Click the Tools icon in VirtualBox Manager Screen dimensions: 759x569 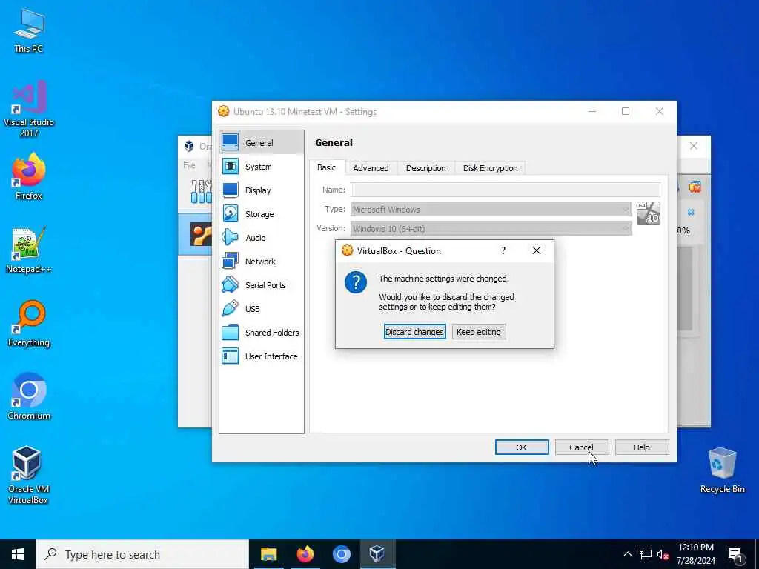tap(201, 191)
